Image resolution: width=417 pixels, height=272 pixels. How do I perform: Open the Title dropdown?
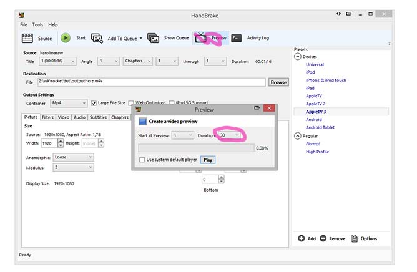57,61
